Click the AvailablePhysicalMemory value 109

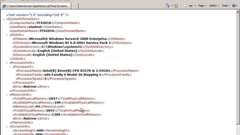pos(57,102)
